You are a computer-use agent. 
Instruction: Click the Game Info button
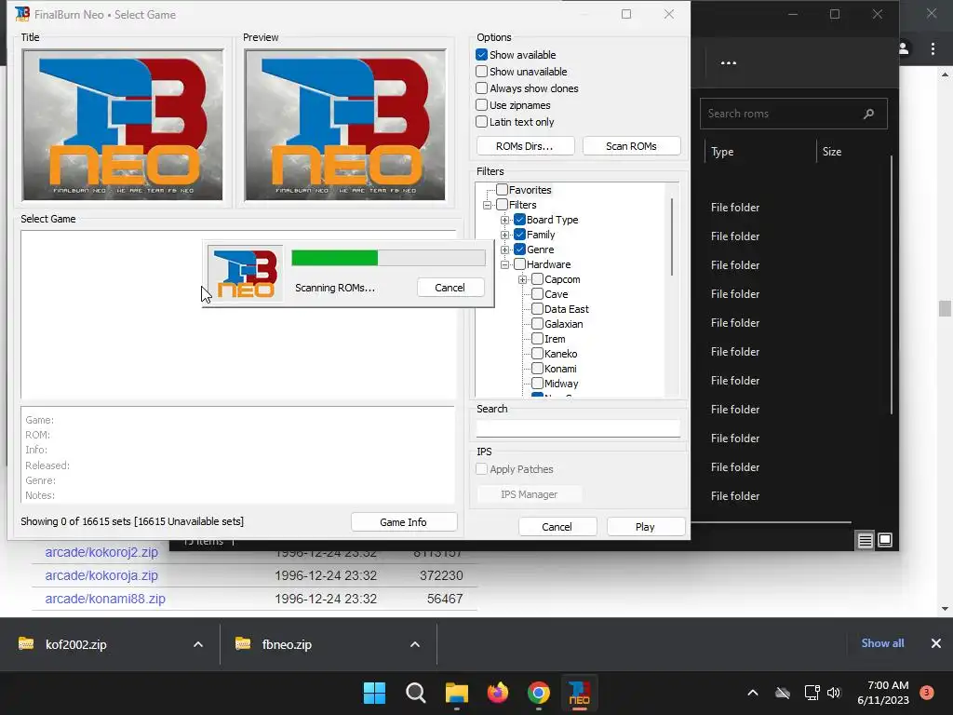pyautogui.click(x=404, y=522)
